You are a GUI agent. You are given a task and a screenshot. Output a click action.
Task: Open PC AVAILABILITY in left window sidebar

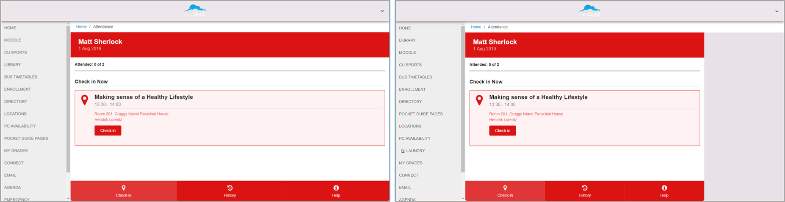coord(20,126)
